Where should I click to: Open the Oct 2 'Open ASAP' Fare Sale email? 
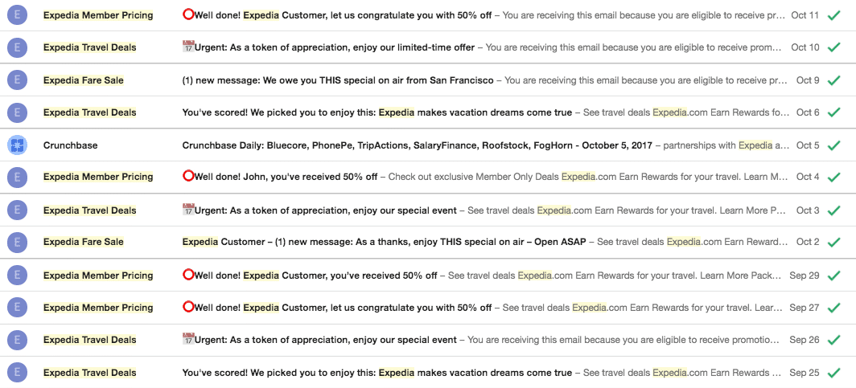point(428,242)
